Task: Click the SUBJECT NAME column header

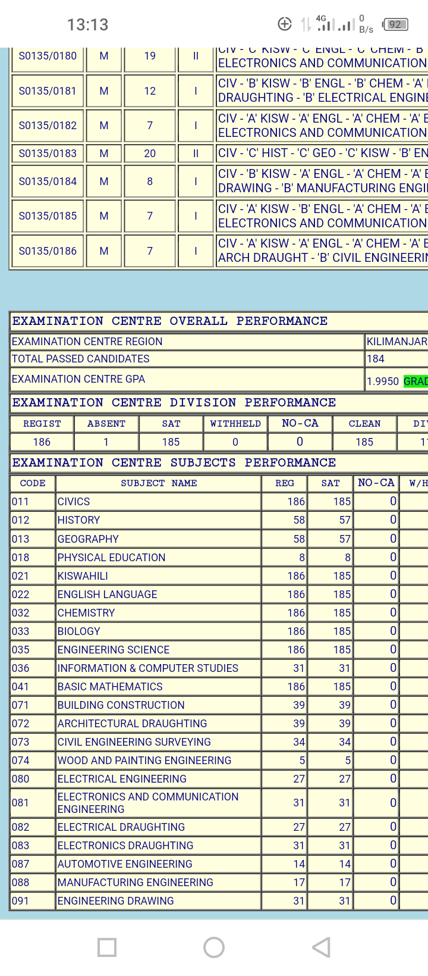Action: point(159,483)
